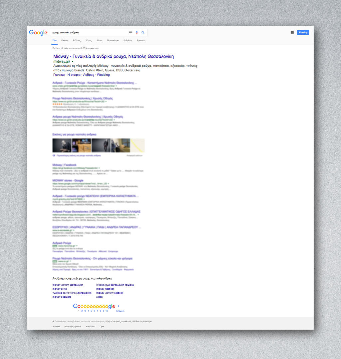Image resolution: width=341 pixels, height=359 pixels.
Task: Click the next page chevron arrow
Action: click(x=119, y=306)
